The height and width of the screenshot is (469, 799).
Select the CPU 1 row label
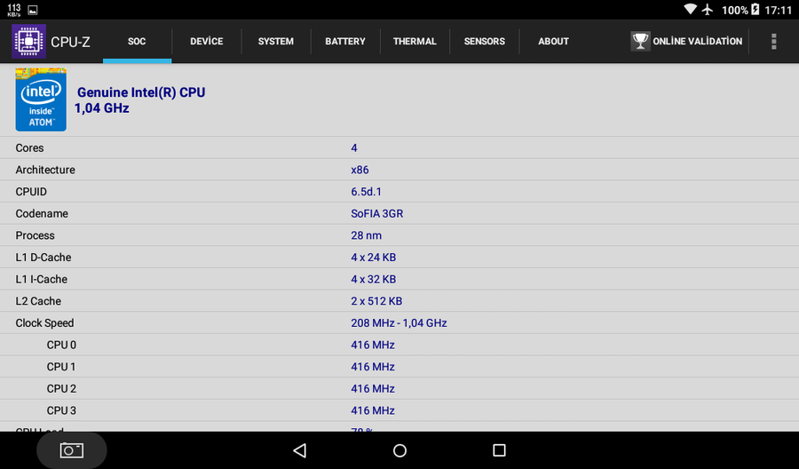[61, 367]
